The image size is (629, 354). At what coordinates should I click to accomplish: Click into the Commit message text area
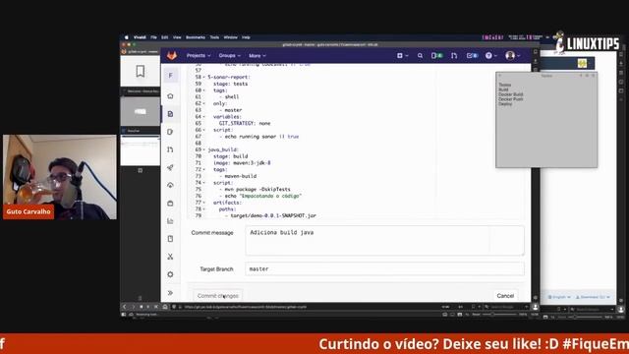tap(384, 240)
